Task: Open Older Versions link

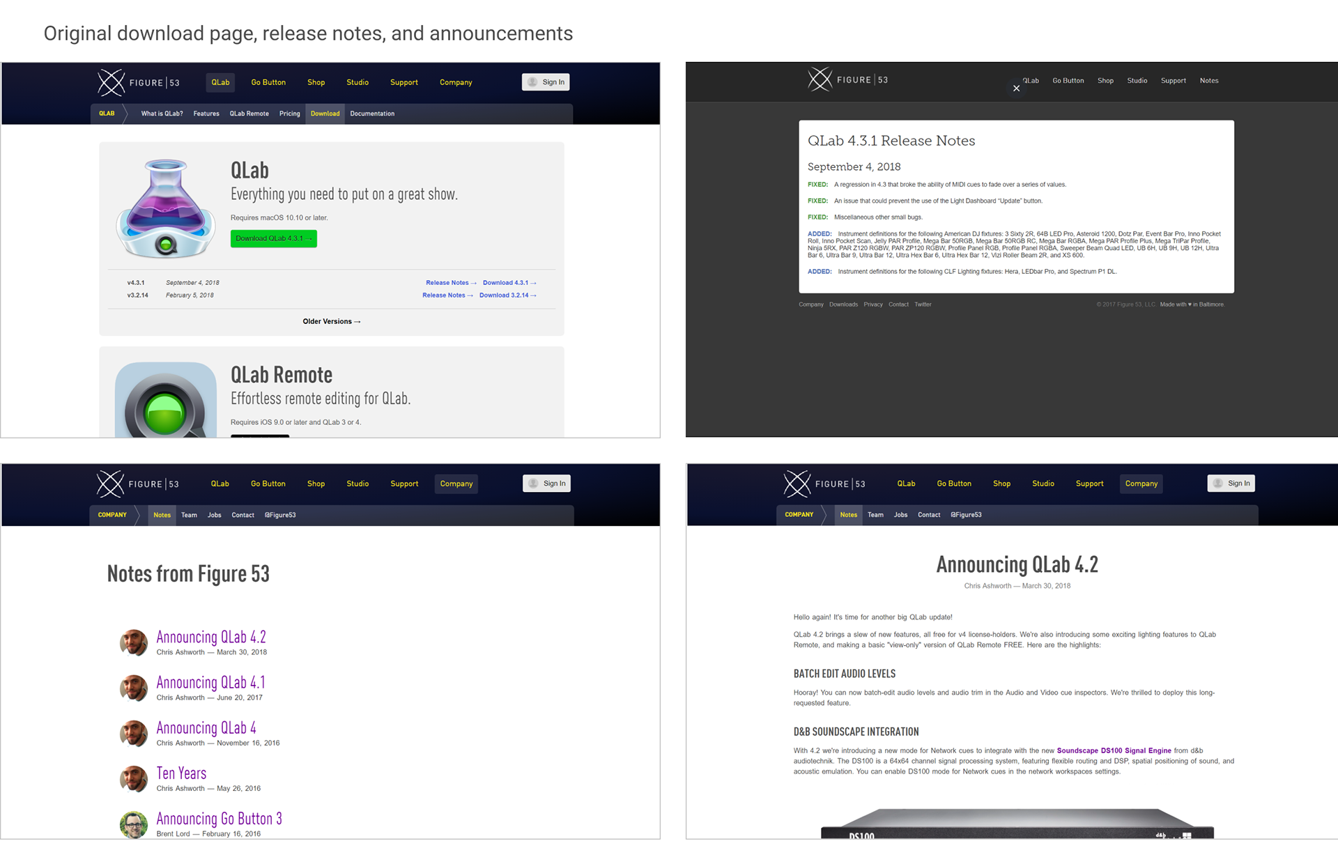Action: [x=332, y=321]
